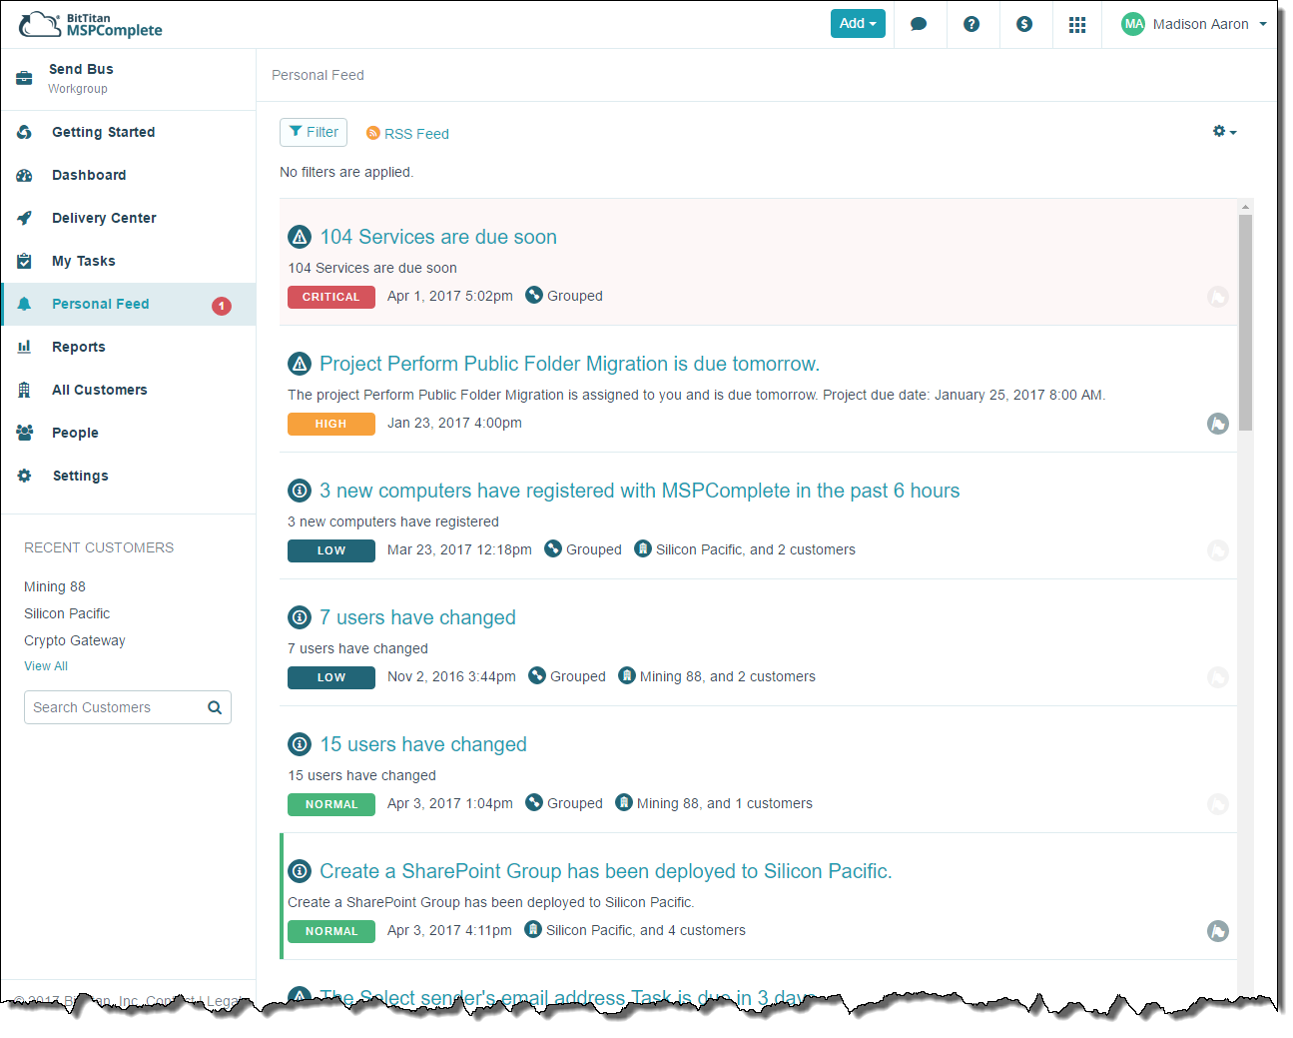1293x1038 pixels.
Task: Click the Delivery Center rocket icon
Action: (x=24, y=218)
